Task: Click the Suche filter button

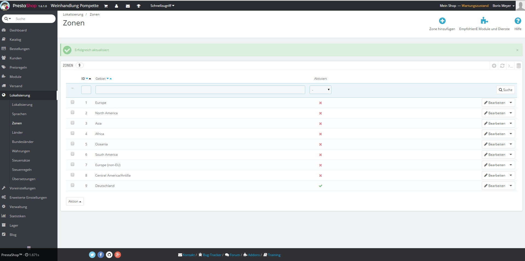Action: pos(506,90)
